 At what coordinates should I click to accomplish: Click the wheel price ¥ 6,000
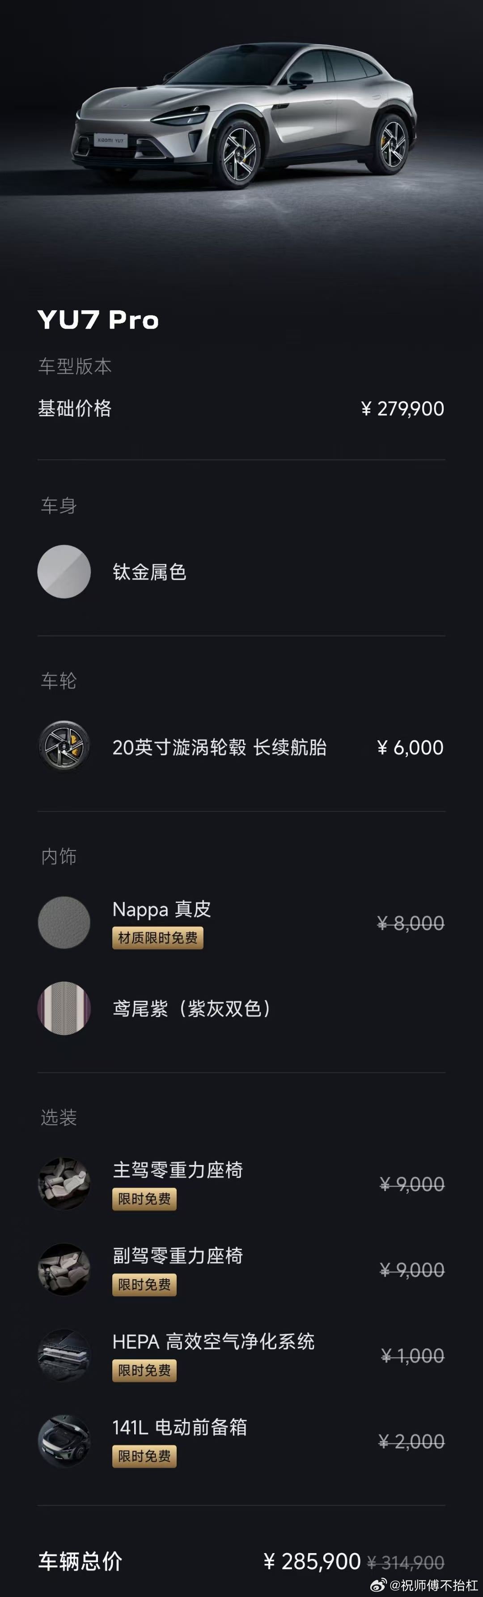[x=410, y=747]
